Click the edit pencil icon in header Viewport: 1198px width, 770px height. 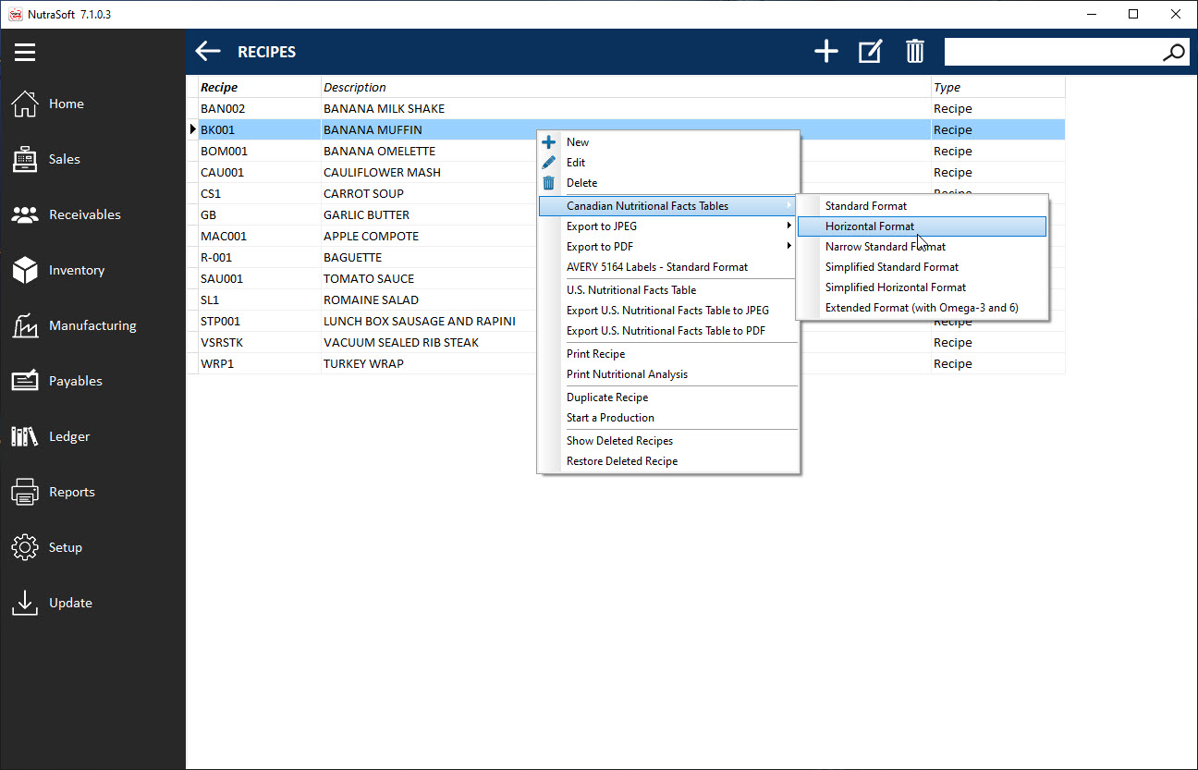click(870, 52)
